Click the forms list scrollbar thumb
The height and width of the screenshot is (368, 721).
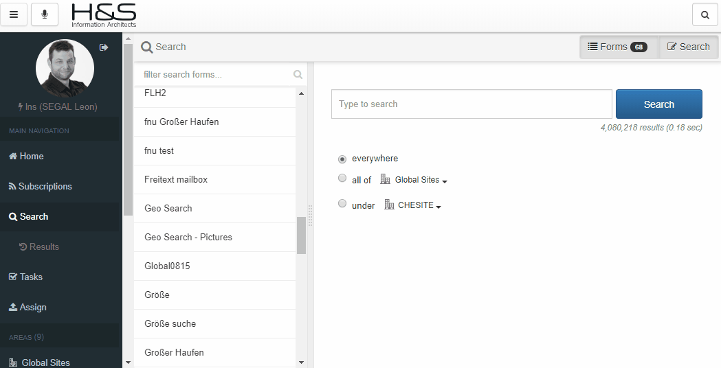(301, 235)
